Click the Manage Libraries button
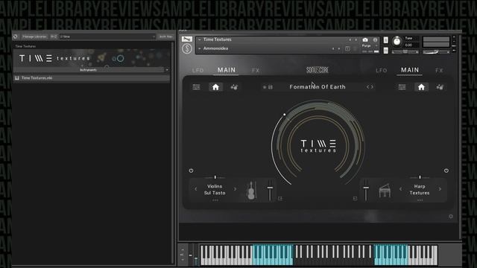Screen dimensions: 477x268 click(34, 36)
